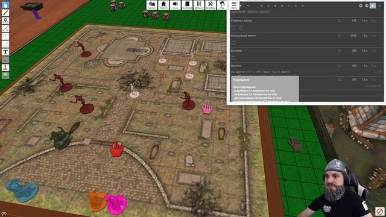386x217 pixels.
Task: Click the zoom-in plus icon in inventory panel
Action: click(361, 5)
